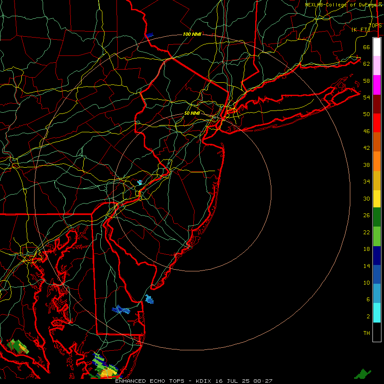The height and width of the screenshot is (384, 384).
Task: Click the legend value '54'
Action: click(367, 97)
